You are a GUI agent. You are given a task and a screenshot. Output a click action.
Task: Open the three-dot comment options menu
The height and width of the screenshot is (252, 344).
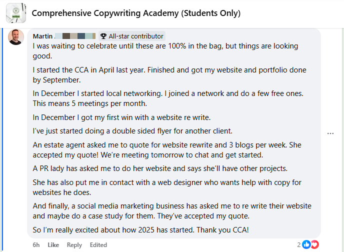(330, 133)
